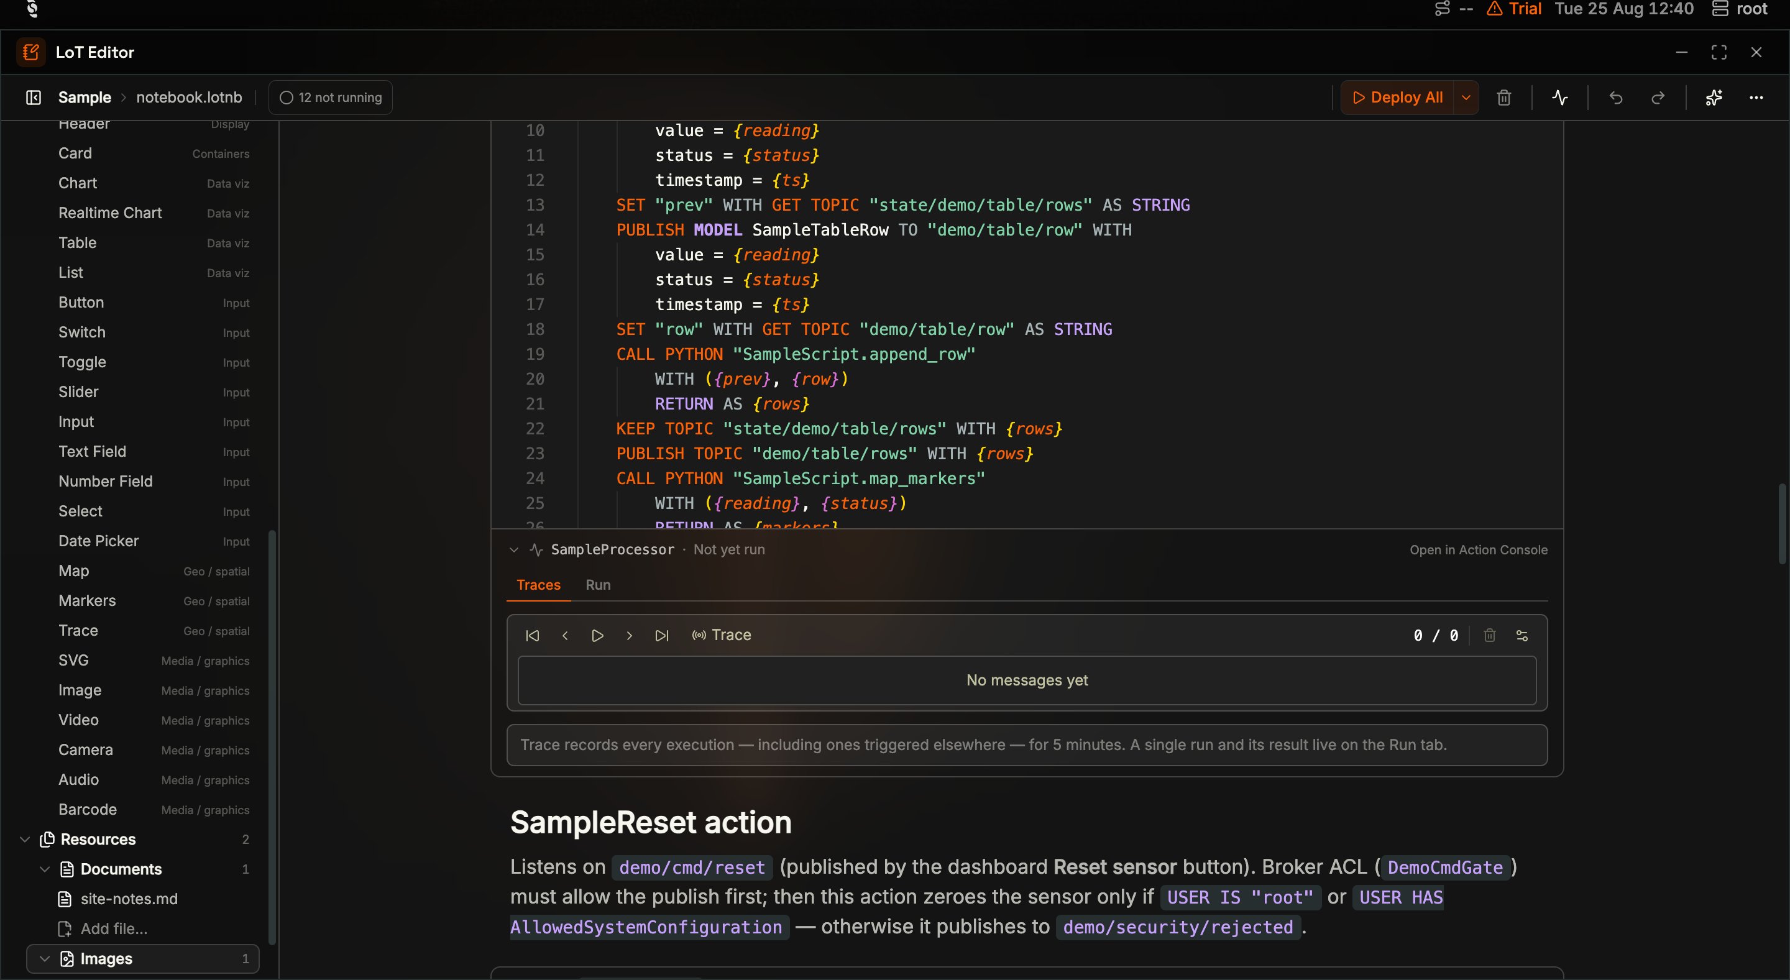Click the Trial warning indicator
The width and height of the screenshot is (1790, 980).
(1513, 8)
